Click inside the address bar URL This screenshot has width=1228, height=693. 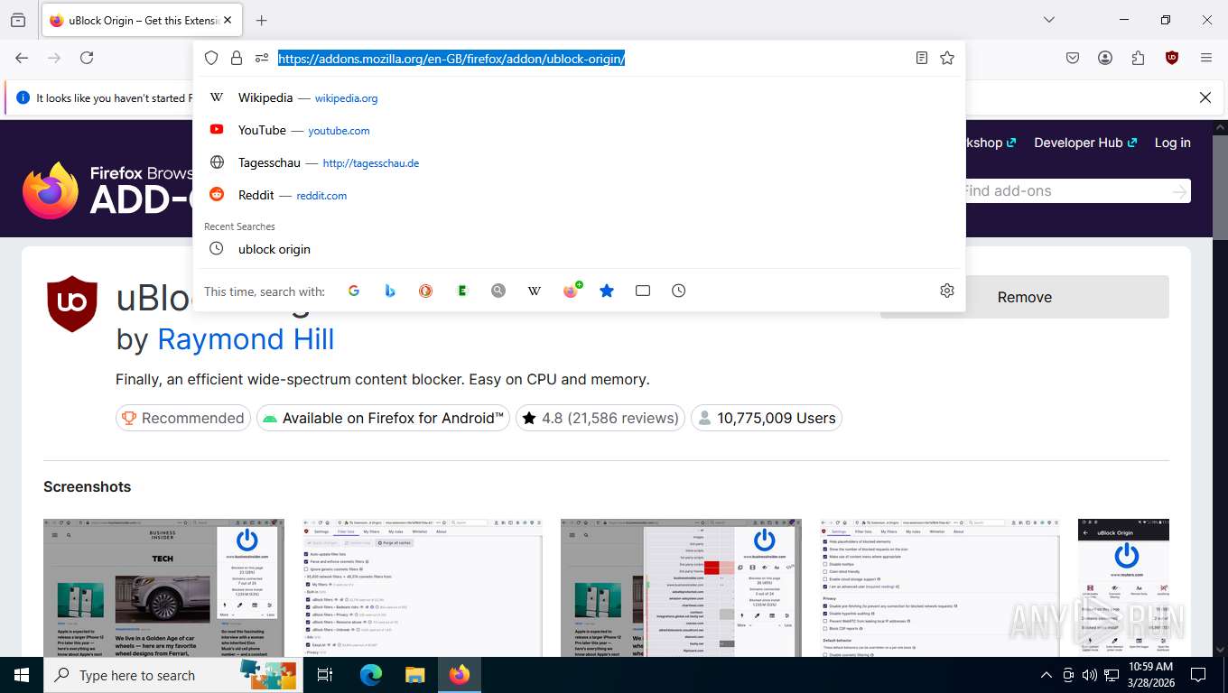coord(451,59)
